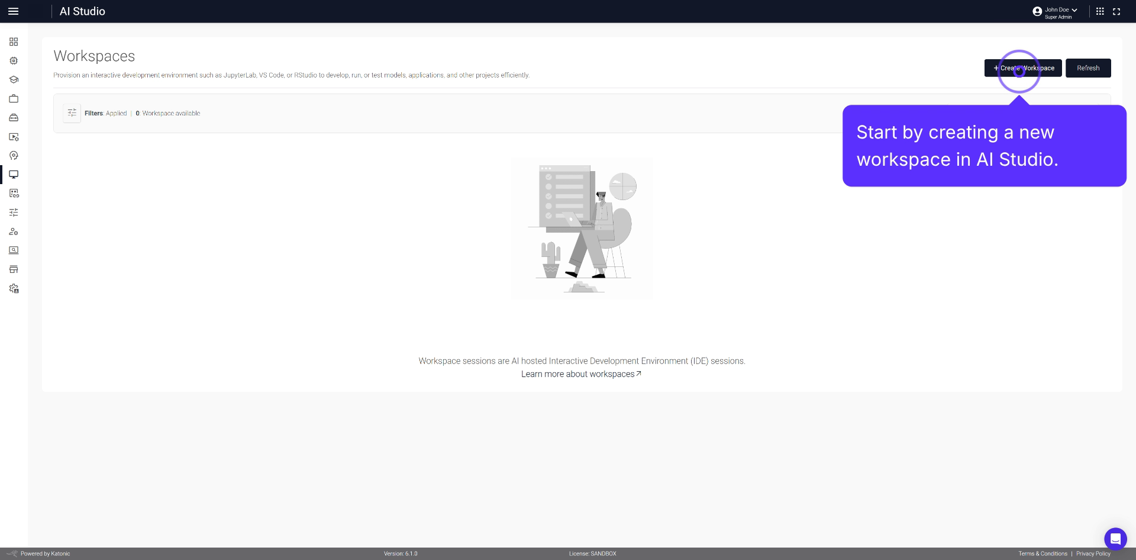Open the graduation cap learning section
Viewport: 1136px width, 560px height.
(13, 79)
